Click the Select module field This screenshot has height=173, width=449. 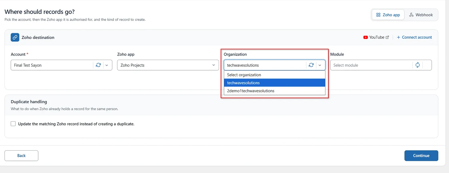coord(381,65)
